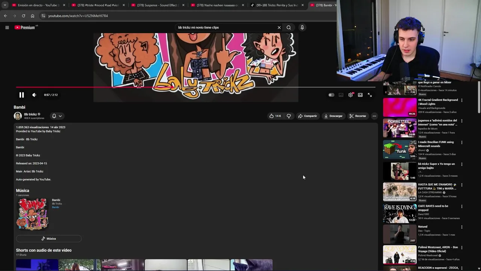Open the blue Bambi album link
This screenshot has height=271, width=481.
(x=55, y=207)
